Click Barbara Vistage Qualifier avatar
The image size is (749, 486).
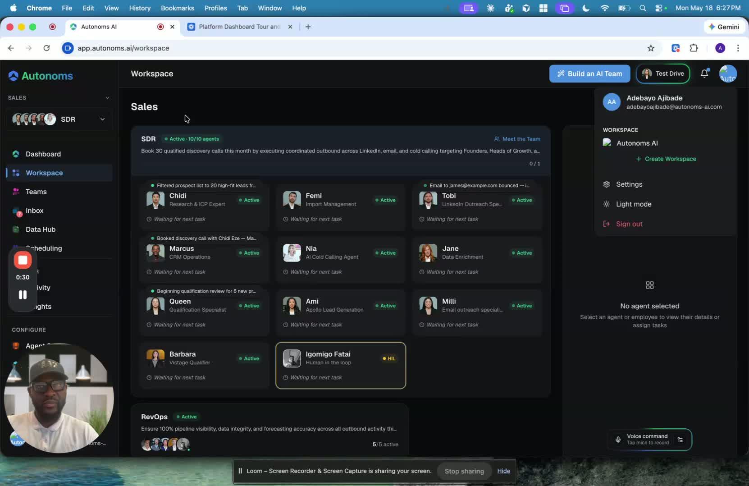[155, 358]
